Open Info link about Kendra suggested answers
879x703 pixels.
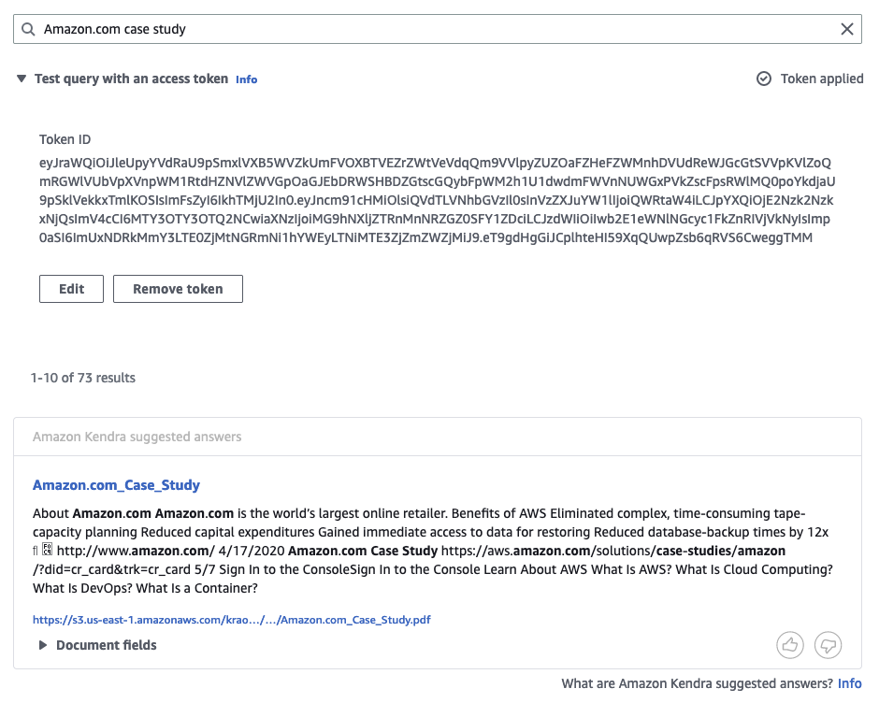click(x=849, y=683)
